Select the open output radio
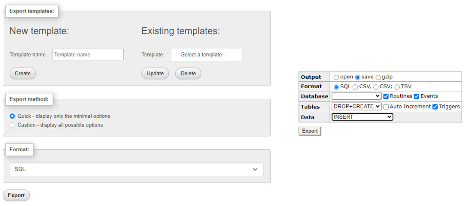This screenshot has height=206, width=476. [x=336, y=77]
